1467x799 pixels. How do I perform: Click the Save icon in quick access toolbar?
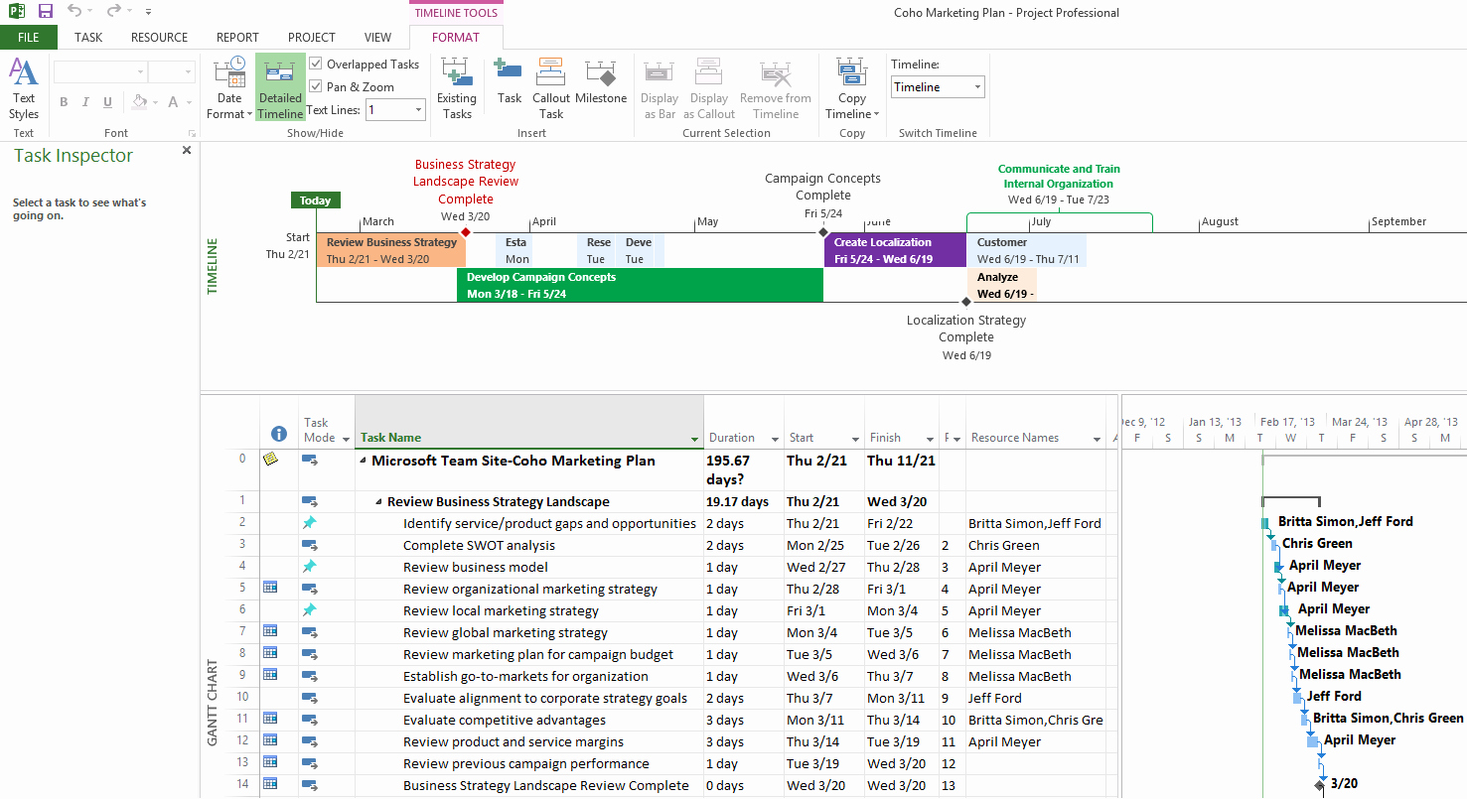pyautogui.click(x=46, y=11)
